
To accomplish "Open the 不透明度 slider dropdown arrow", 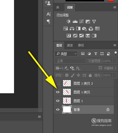I will [x=115, y=61].
